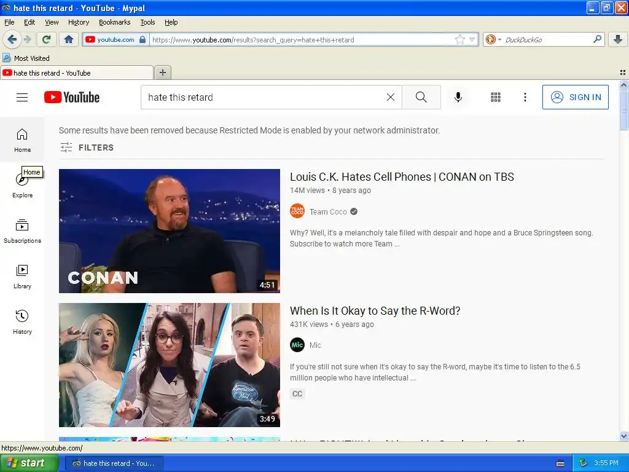The width and height of the screenshot is (629, 472).
Task: Visit the Mic channel name link
Action: coord(315,345)
